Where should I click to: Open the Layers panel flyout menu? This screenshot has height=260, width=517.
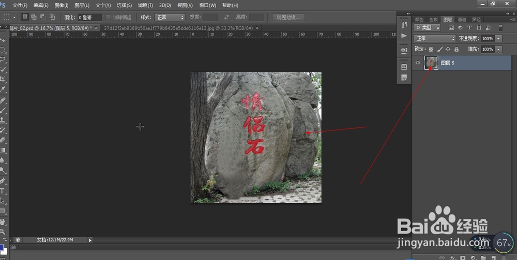(x=514, y=20)
